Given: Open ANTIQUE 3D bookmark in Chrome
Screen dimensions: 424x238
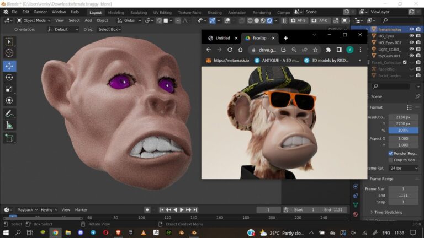Looking at the screenshot, I should point(277,61).
